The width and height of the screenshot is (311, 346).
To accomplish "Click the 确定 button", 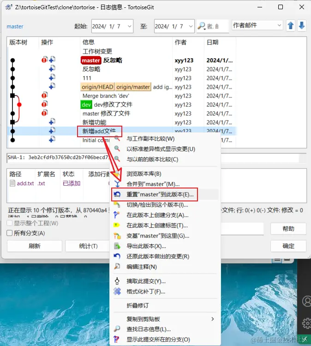I will [x=288, y=246].
